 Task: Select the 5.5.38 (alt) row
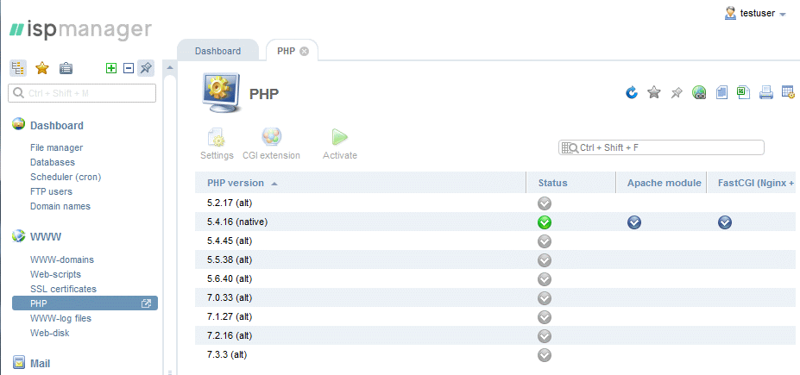click(x=494, y=259)
